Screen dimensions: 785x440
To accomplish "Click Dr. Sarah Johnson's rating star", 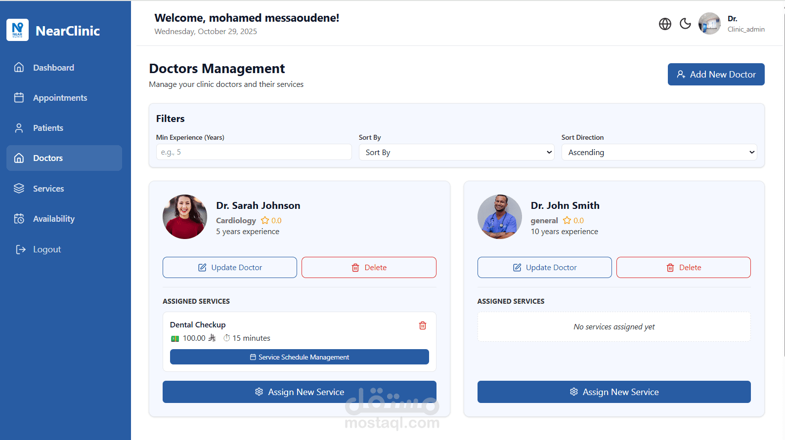I will [265, 220].
